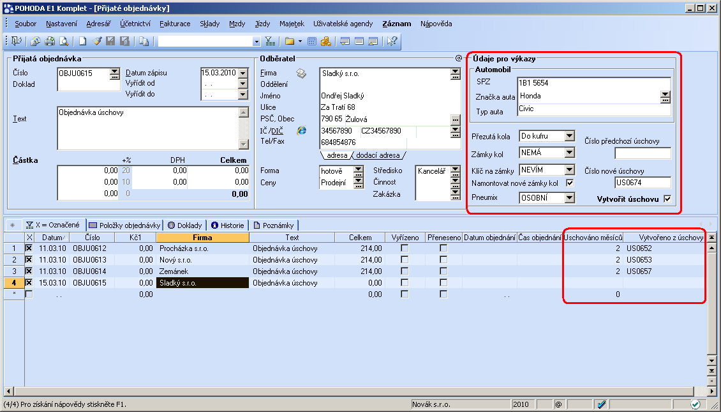Image resolution: width=721 pixels, height=412 pixels.
Task: Check Přeneseno for order OBJU0613
Action: 443,259
